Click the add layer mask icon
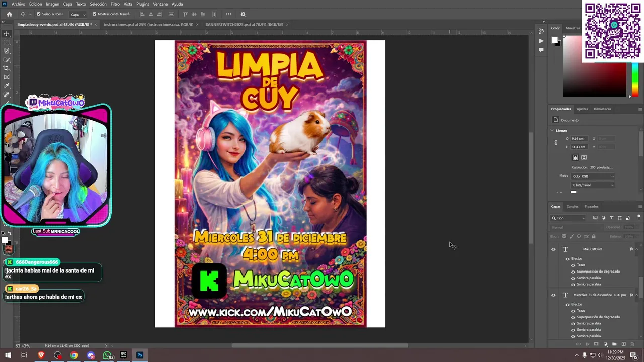The image size is (644, 362). click(x=596, y=344)
